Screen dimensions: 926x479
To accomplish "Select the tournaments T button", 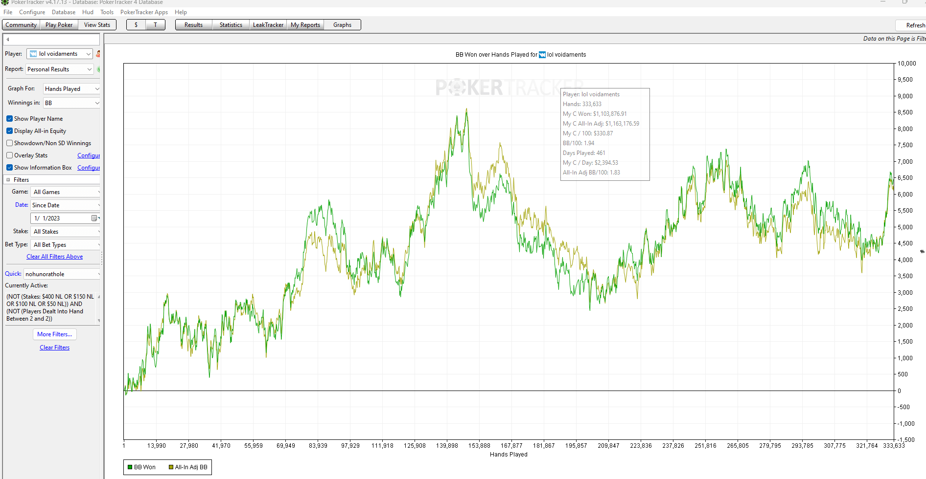I will click(156, 25).
